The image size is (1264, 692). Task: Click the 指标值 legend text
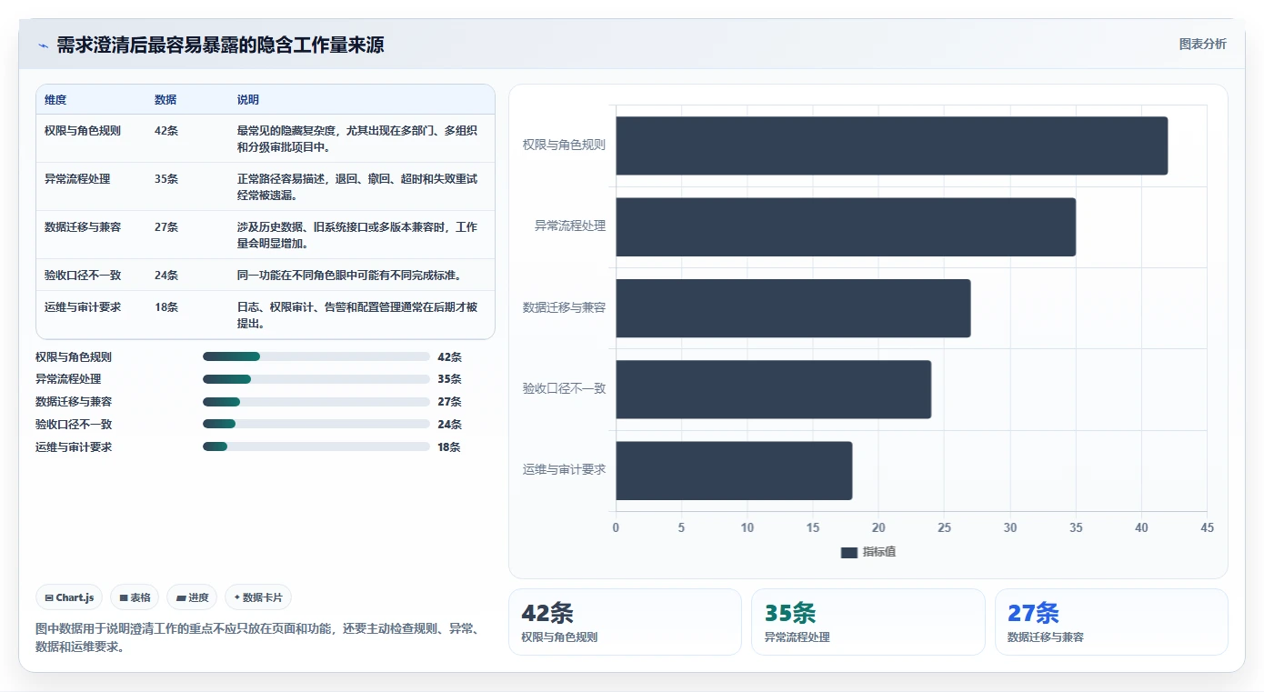coord(879,552)
